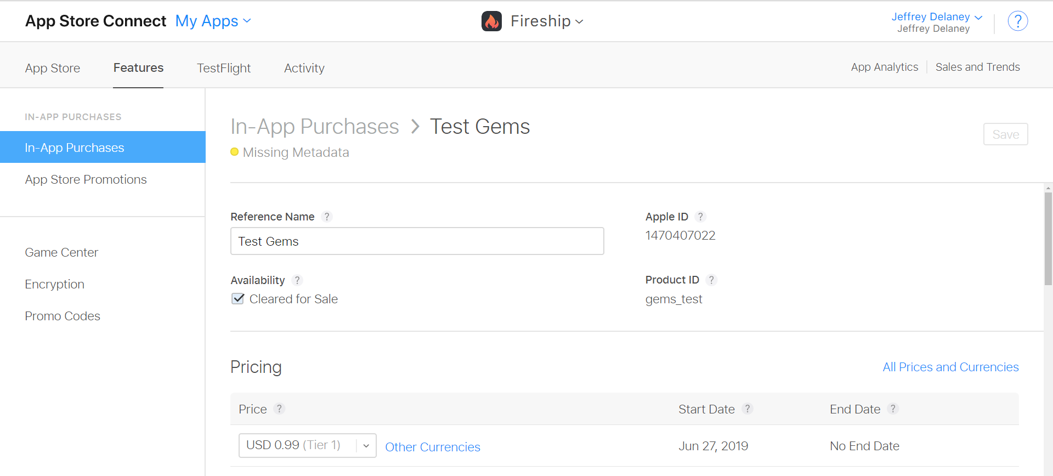
Task: Open the Activity tab
Action: click(x=304, y=67)
